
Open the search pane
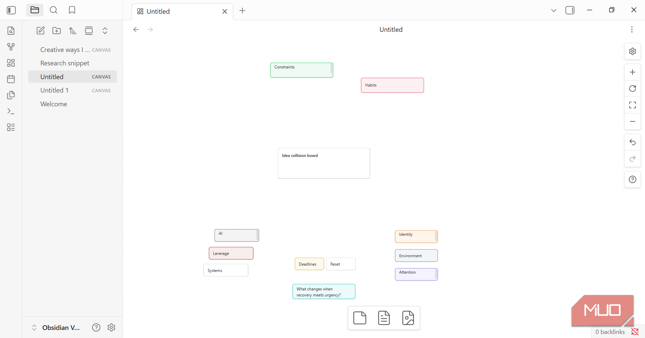53,10
